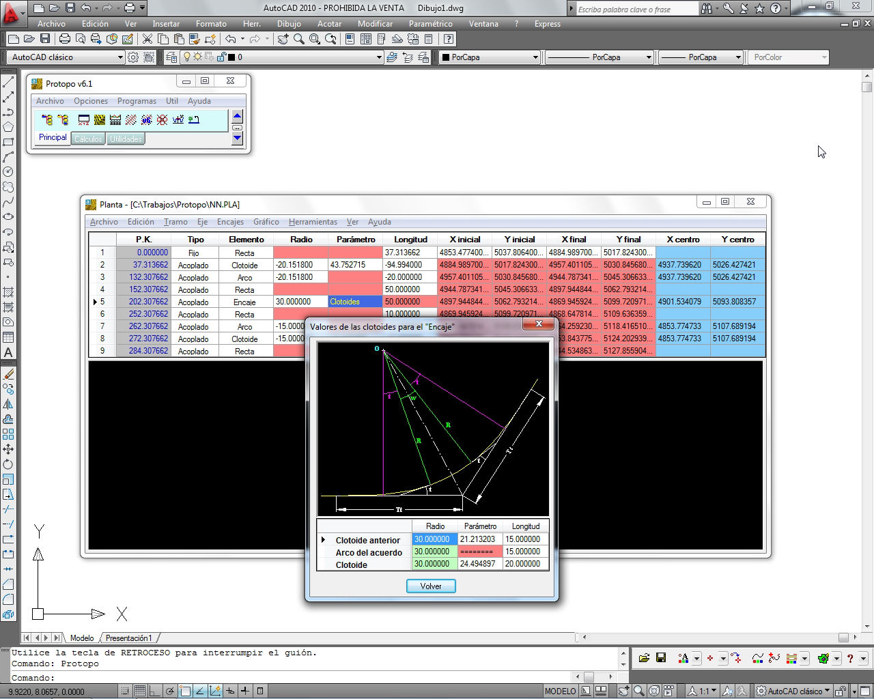Select the Circle draw tool
This screenshot has height=699, width=874.
(x=8, y=172)
